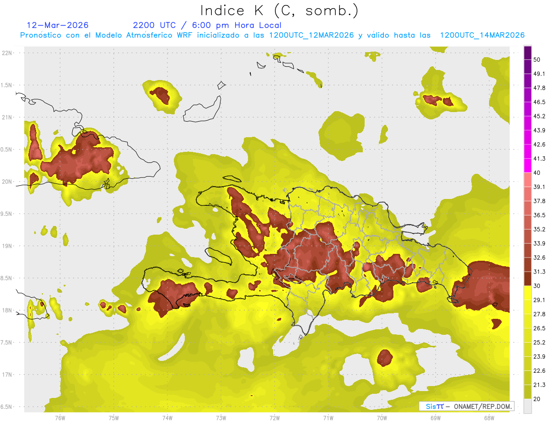This screenshot has height=424, width=549.
Task: Click the colorbar value '47.8'
Action: (539, 88)
